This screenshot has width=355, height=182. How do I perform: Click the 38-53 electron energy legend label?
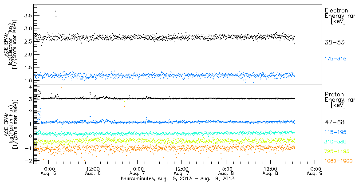click(x=335, y=42)
